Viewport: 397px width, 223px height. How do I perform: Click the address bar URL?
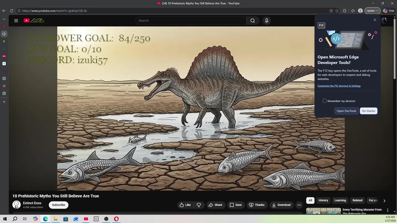[55, 11]
